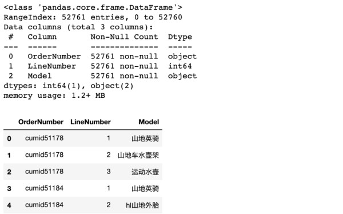Screen dimensions: 343x214
Task: Click the Model column header
Action: (149, 122)
